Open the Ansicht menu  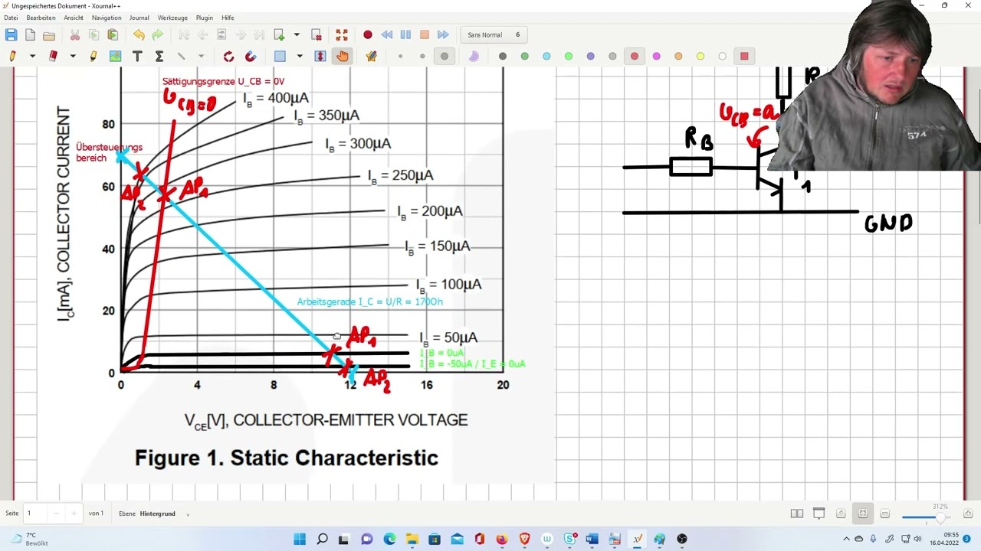click(74, 18)
